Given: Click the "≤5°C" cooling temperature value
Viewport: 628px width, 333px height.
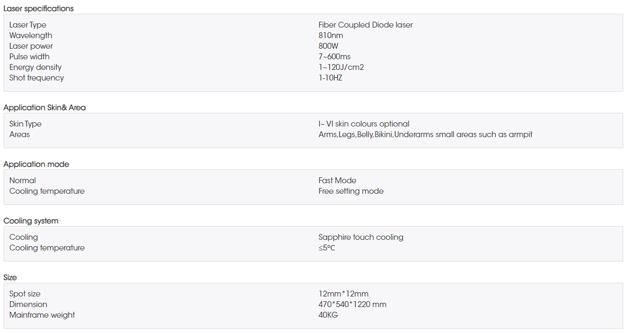Looking at the screenshot, I should [x=327, y=248].
